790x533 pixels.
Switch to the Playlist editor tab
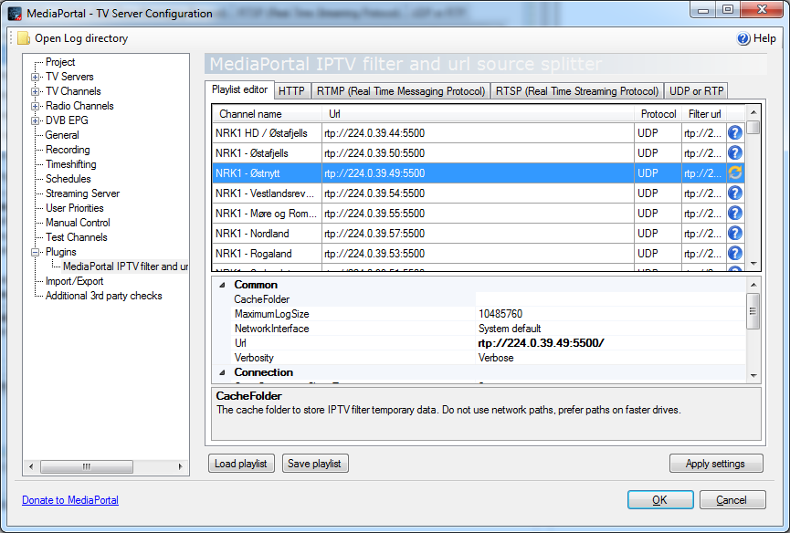(239, 89)
